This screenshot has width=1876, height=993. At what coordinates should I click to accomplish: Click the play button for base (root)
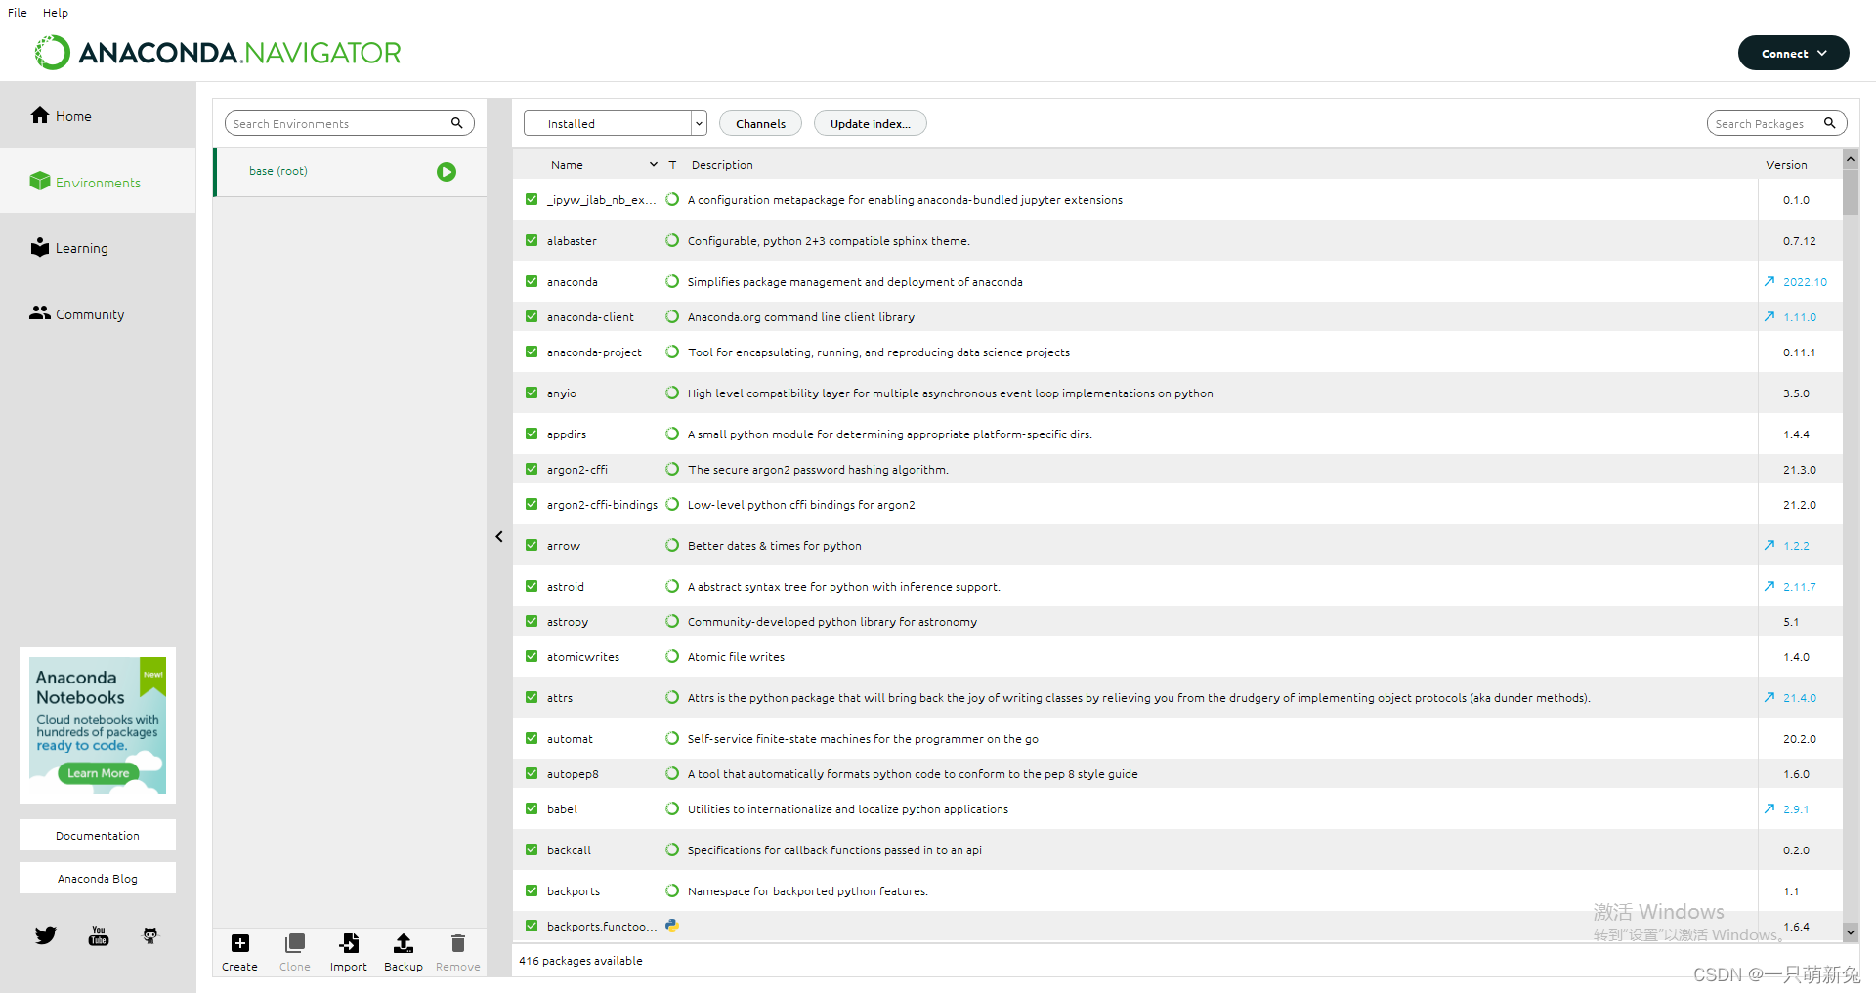click(x=447, y=172)
